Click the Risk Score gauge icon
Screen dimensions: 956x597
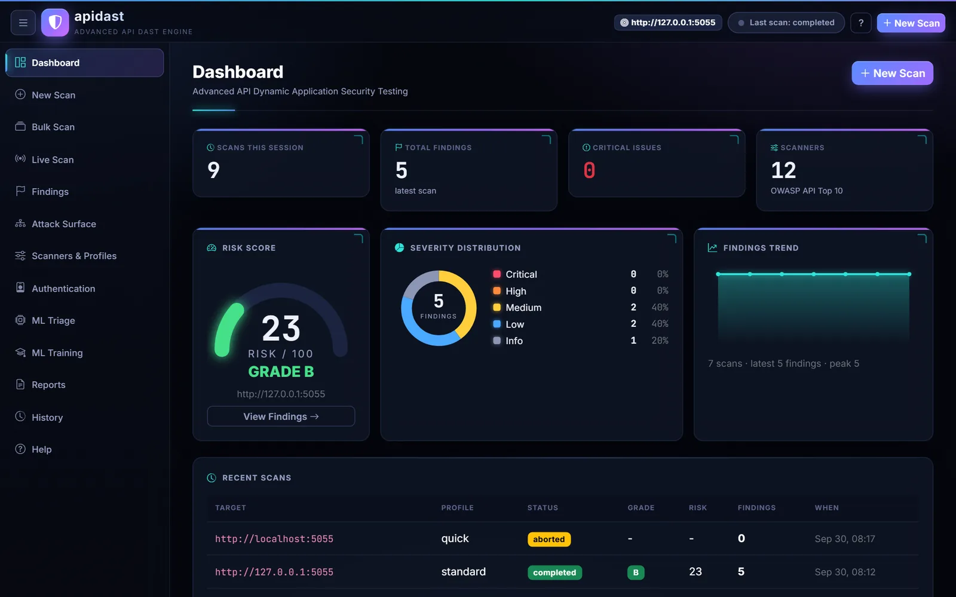pyautogui.click(x=212, y=248)
